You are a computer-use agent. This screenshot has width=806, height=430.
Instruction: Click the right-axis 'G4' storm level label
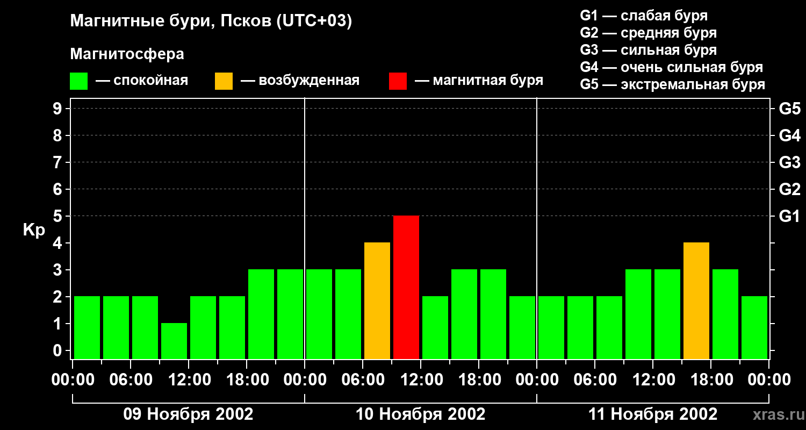point(789,135)
